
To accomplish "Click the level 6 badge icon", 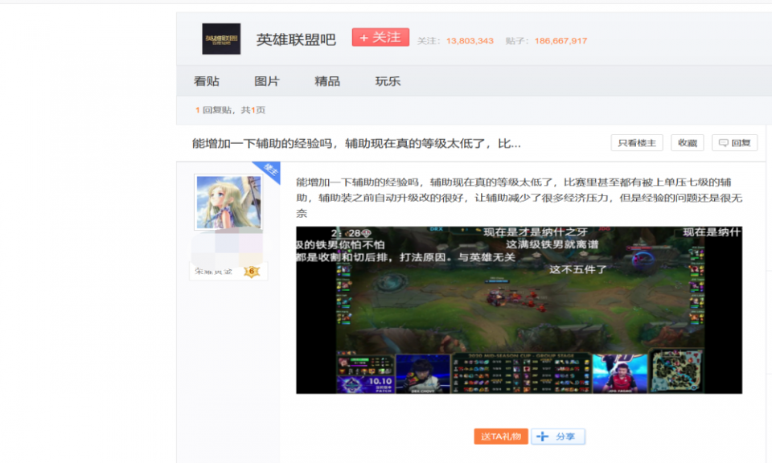I will tap(252, 271).
